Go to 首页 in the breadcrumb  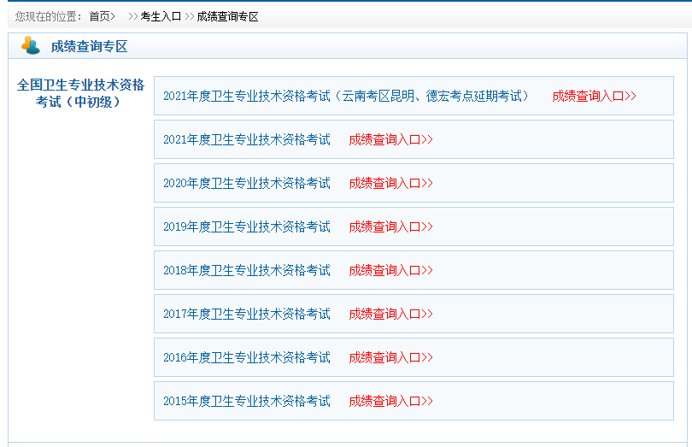(100, 16)
